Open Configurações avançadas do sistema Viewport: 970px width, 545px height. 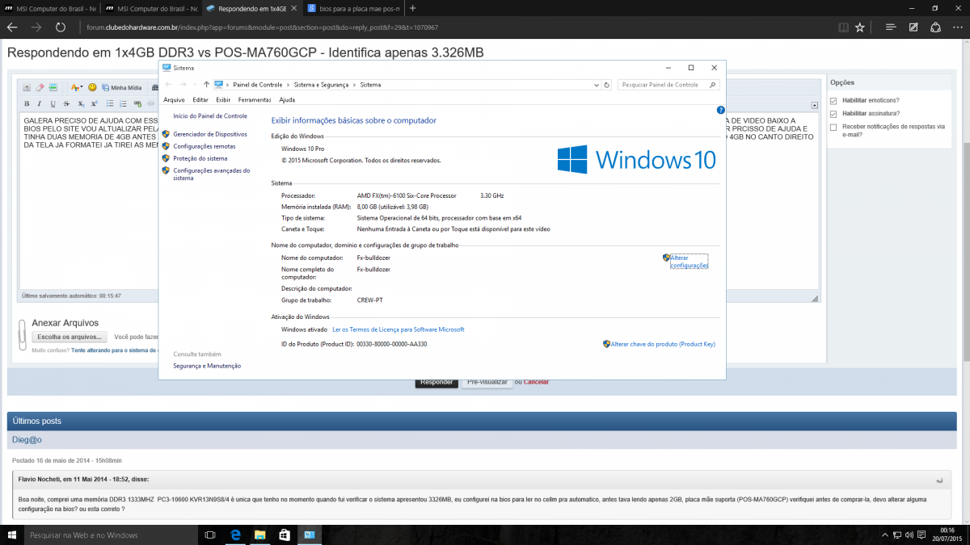212,174
